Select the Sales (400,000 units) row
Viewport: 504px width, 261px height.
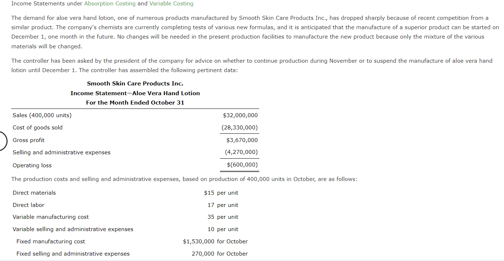[41, 115]
